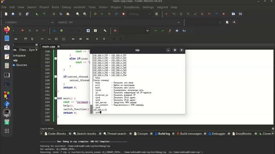The width and height of the screenshot is (275, 154).
Task: Click ThreadSearch options wrench icon
Action: 234,22
